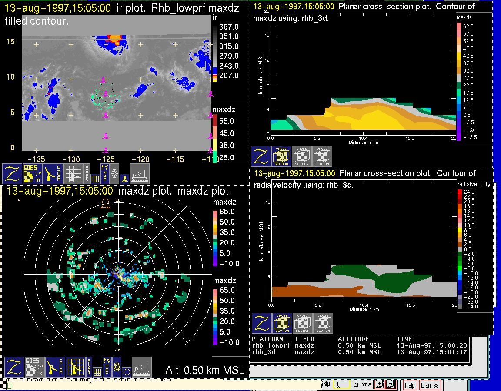Choose the last gray cross-section icon under radial velocity

(x=323, y=323)
